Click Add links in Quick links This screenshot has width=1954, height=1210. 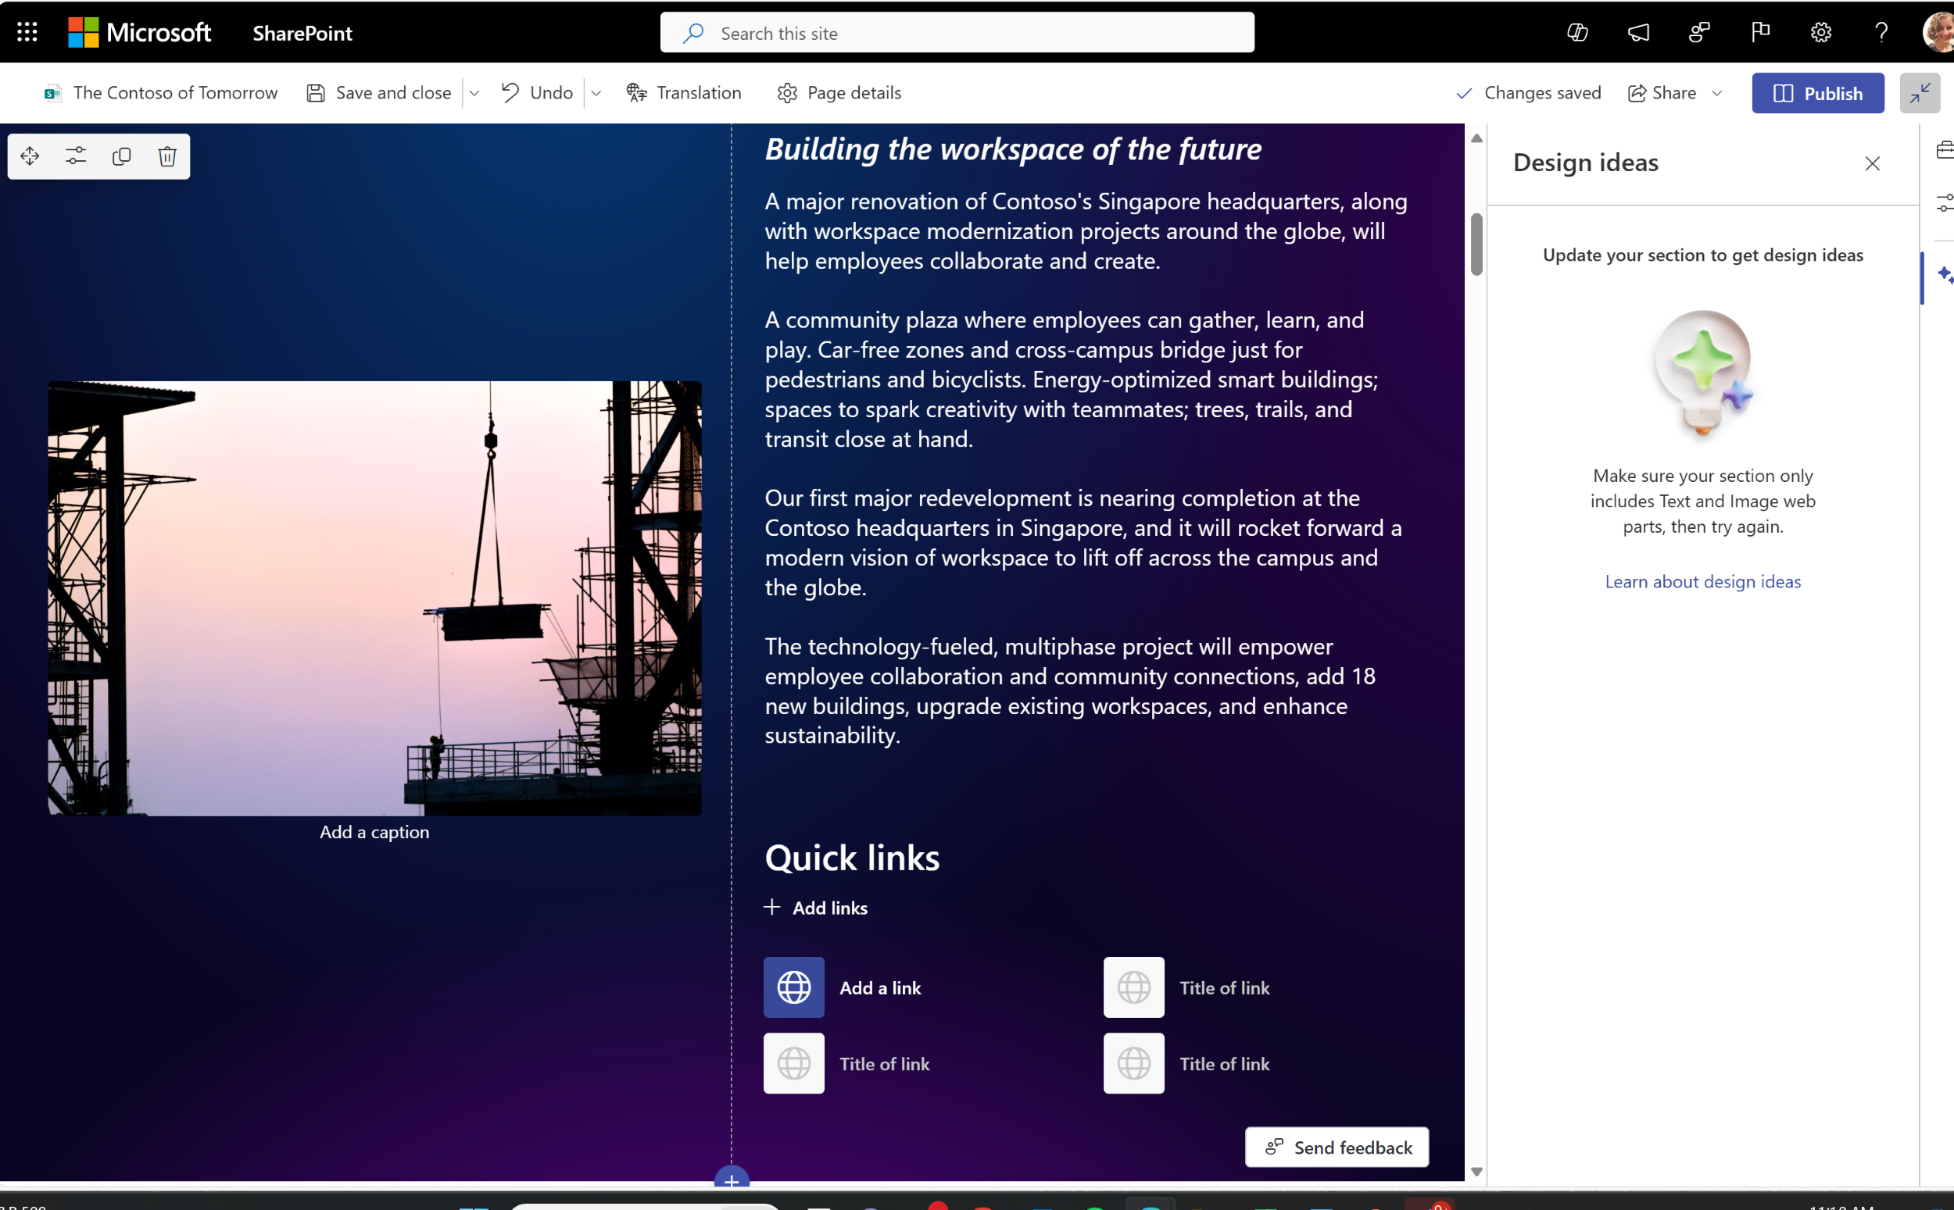pyautogui.click(x=815, y=907)
